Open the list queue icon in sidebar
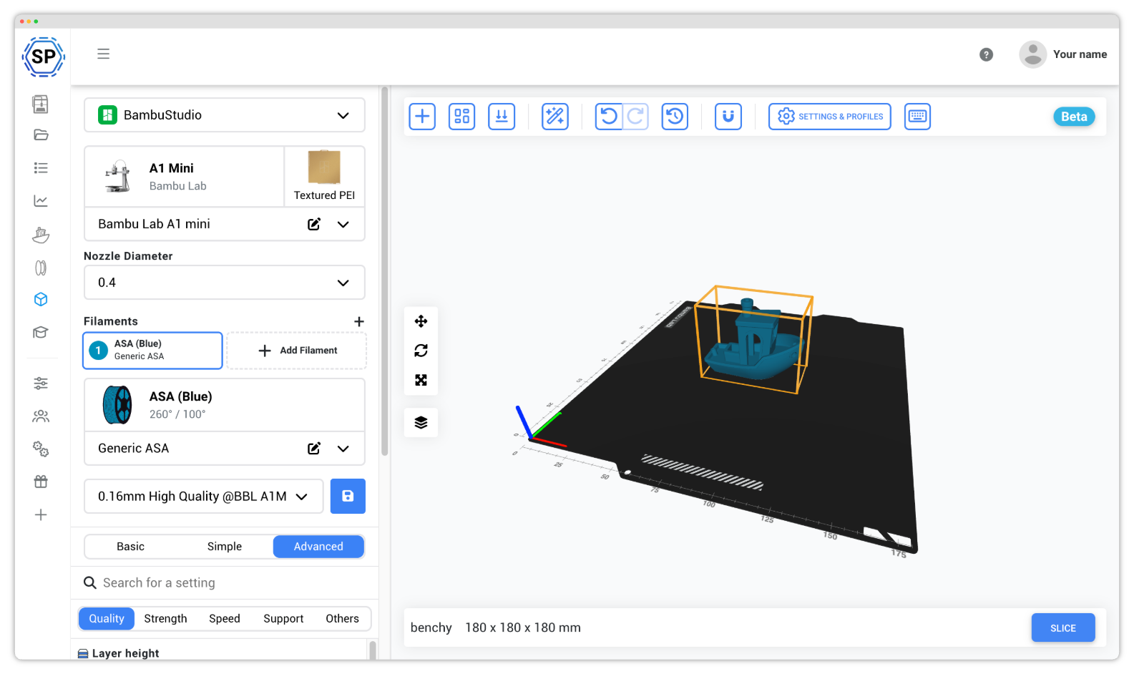Viewport: 1134px width, 674px height. [x=41, y=167]
